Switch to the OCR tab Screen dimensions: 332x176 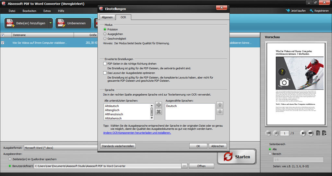coord(123,17)
